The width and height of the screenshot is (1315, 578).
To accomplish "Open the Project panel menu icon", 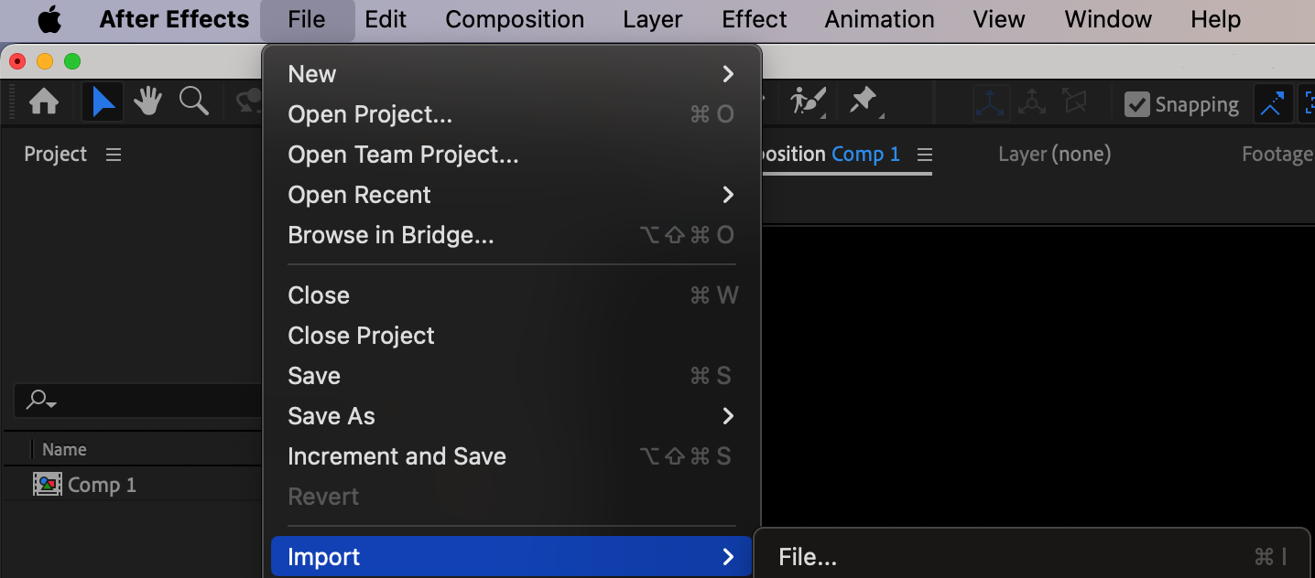I will pyautogui.click(x=114, y=155).
